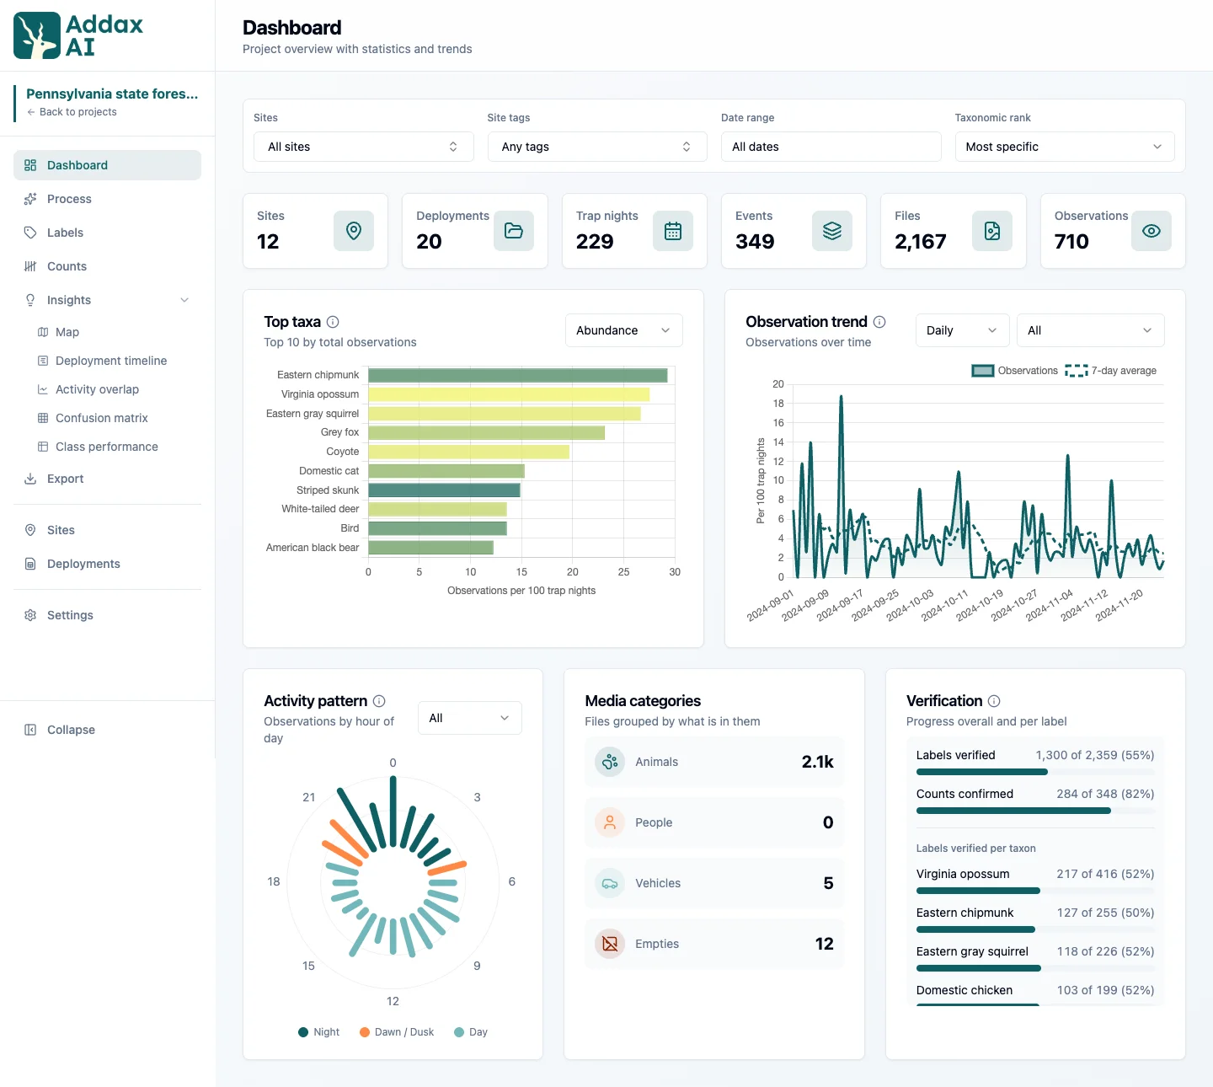Click the Deployments file icon in sidebar

[30, 564]
